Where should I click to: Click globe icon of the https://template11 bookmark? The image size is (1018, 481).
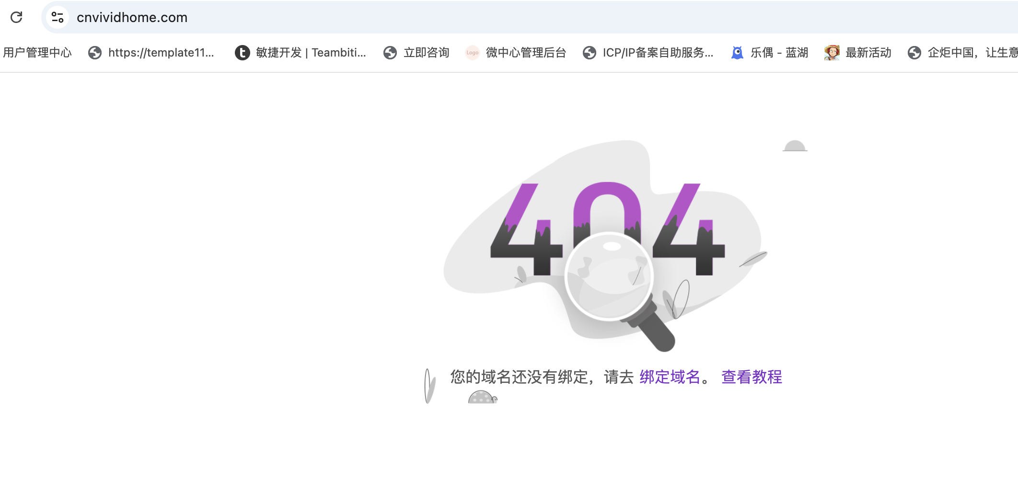[x=95, y=53]
